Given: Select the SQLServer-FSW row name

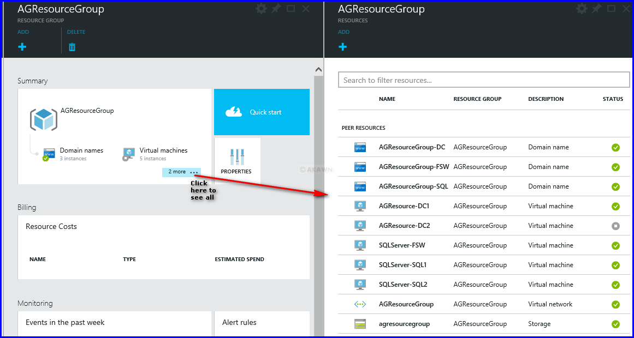Looking at the screenshot, I should pyautogui.click(x=402, y=245).
